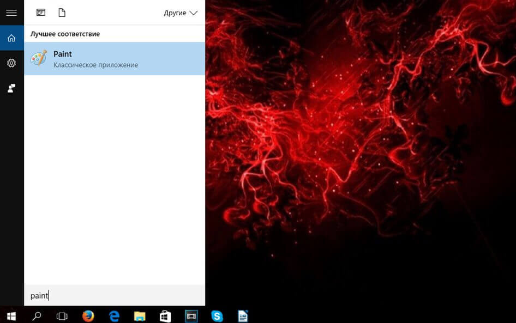
Task: Open Skype from the taskbar
Action: point(217,315)
